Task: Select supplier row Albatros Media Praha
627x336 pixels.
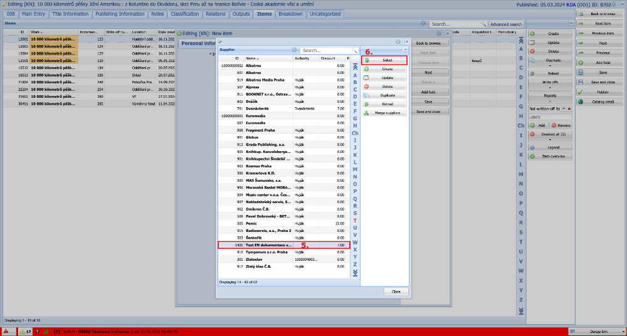Action: coord(284,80)
